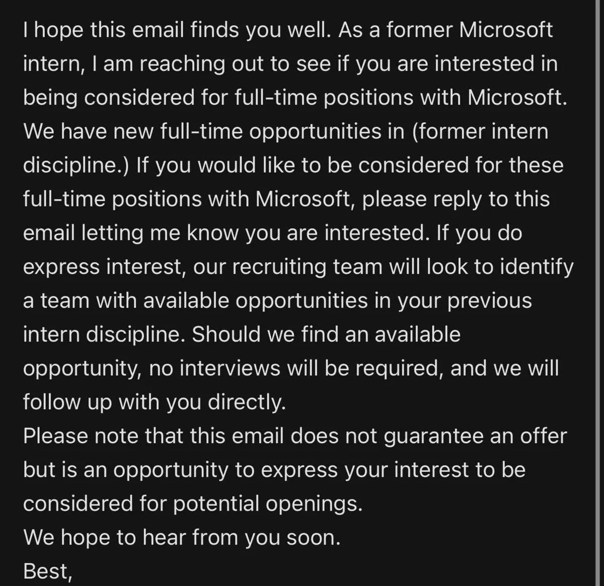Image resolution: width=604 pixels, height=586 pixels.
Task: Click the closing word "Best,"
Action: (x=48, y=571)
